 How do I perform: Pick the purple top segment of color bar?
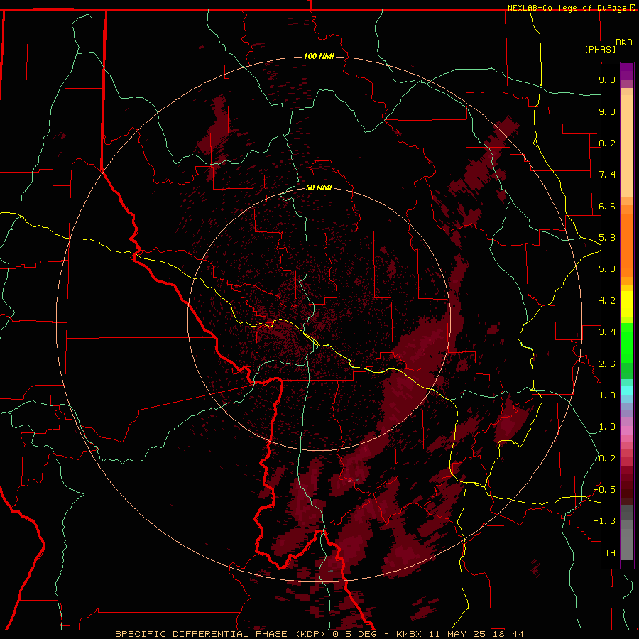click(627, 71)
